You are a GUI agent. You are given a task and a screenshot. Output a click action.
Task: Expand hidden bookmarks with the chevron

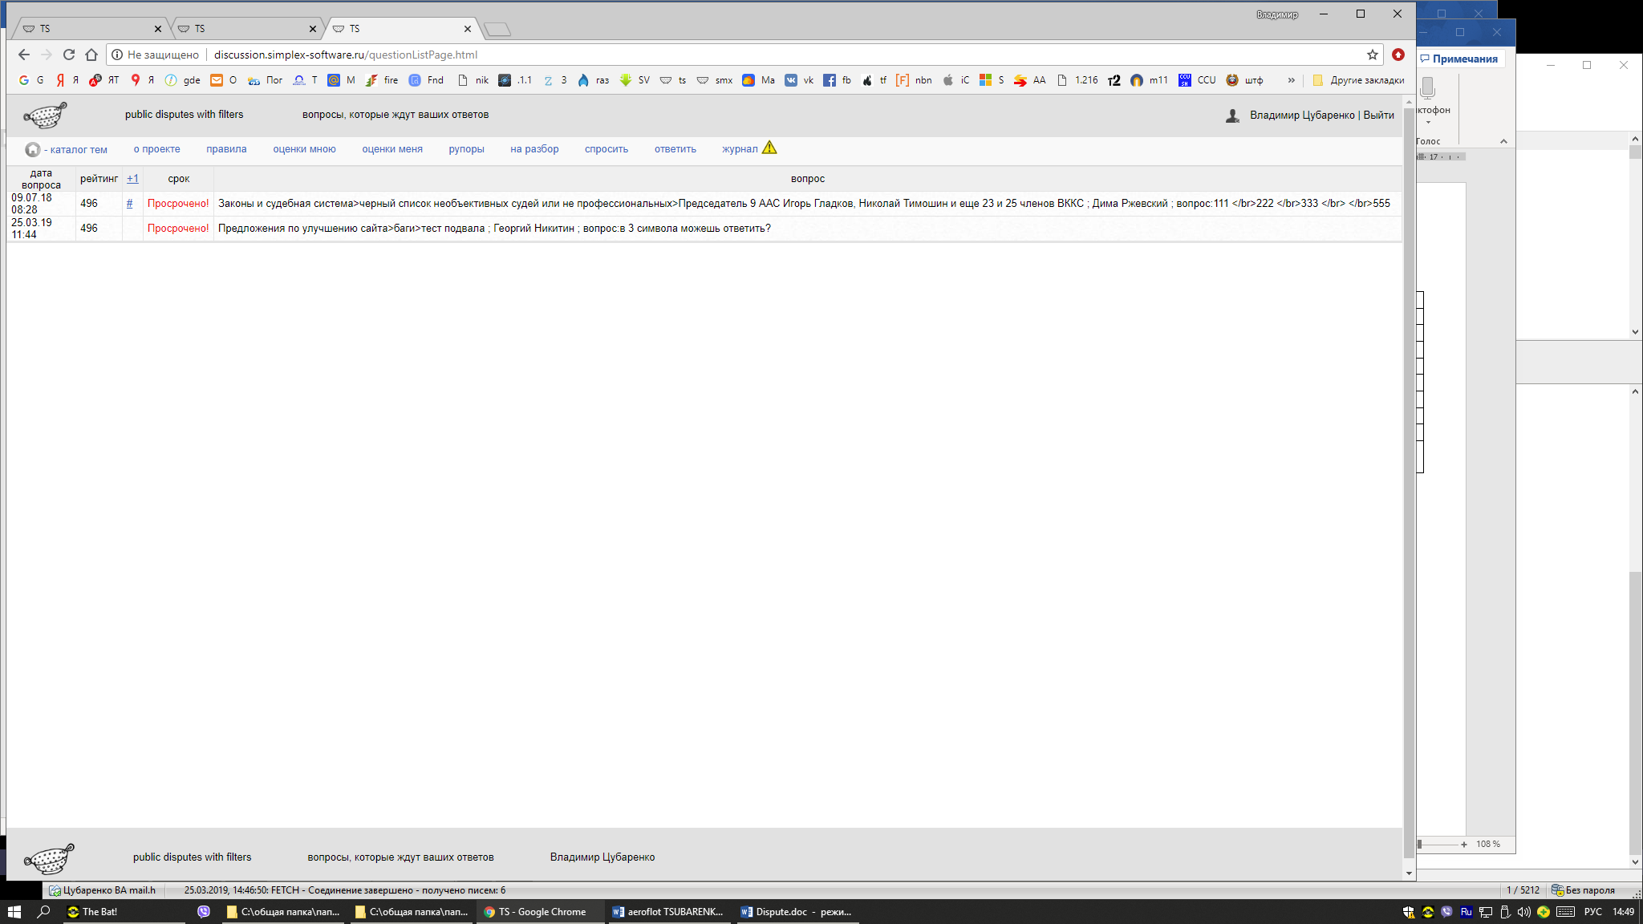[x=1291, y=80]
